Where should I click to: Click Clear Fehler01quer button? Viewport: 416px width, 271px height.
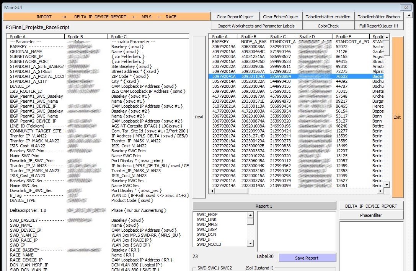point(281,17)
